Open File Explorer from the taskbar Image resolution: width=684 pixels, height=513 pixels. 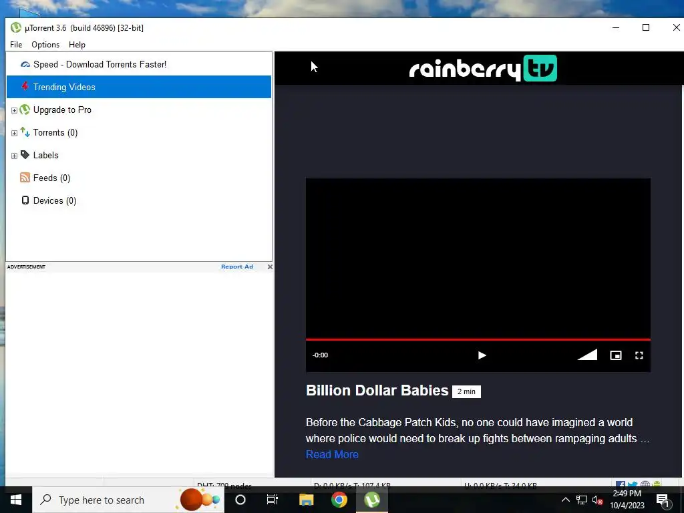(306, 500)
